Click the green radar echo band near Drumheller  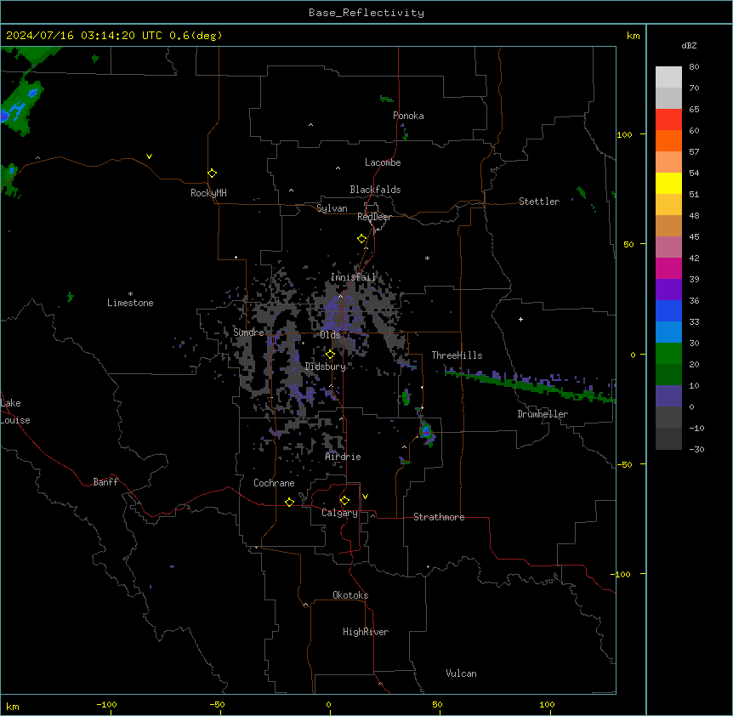click(x=528, y=384)
